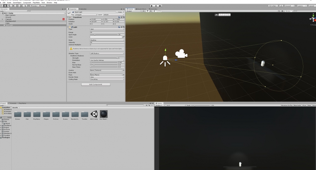
Task: Open the PlayMaker folder in Assets grid
Action: tap(37, 114)
